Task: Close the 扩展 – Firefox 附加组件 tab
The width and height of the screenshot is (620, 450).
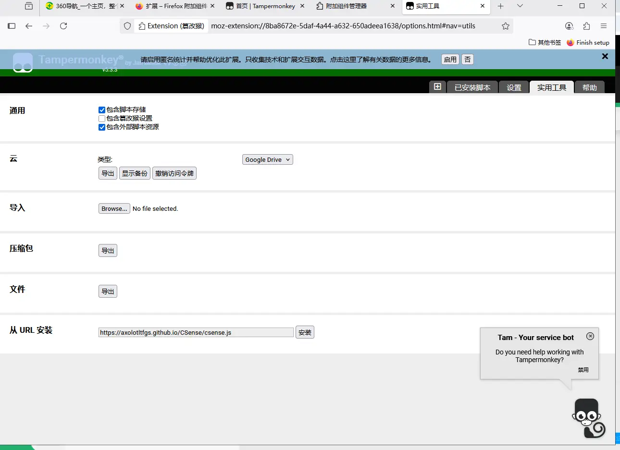Action: pyautogui.click(x=212, y=6)
